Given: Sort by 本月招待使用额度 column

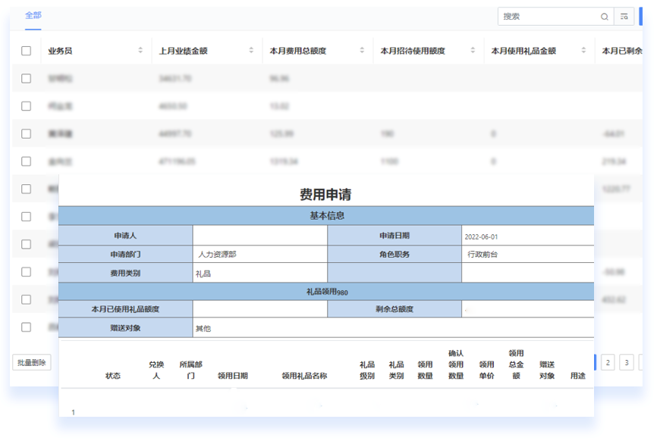Looking at the screenshot, I should (473, 51).
